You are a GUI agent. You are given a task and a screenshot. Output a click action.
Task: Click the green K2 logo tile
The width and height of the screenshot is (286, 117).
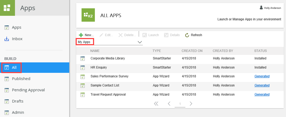click(88, 15)
